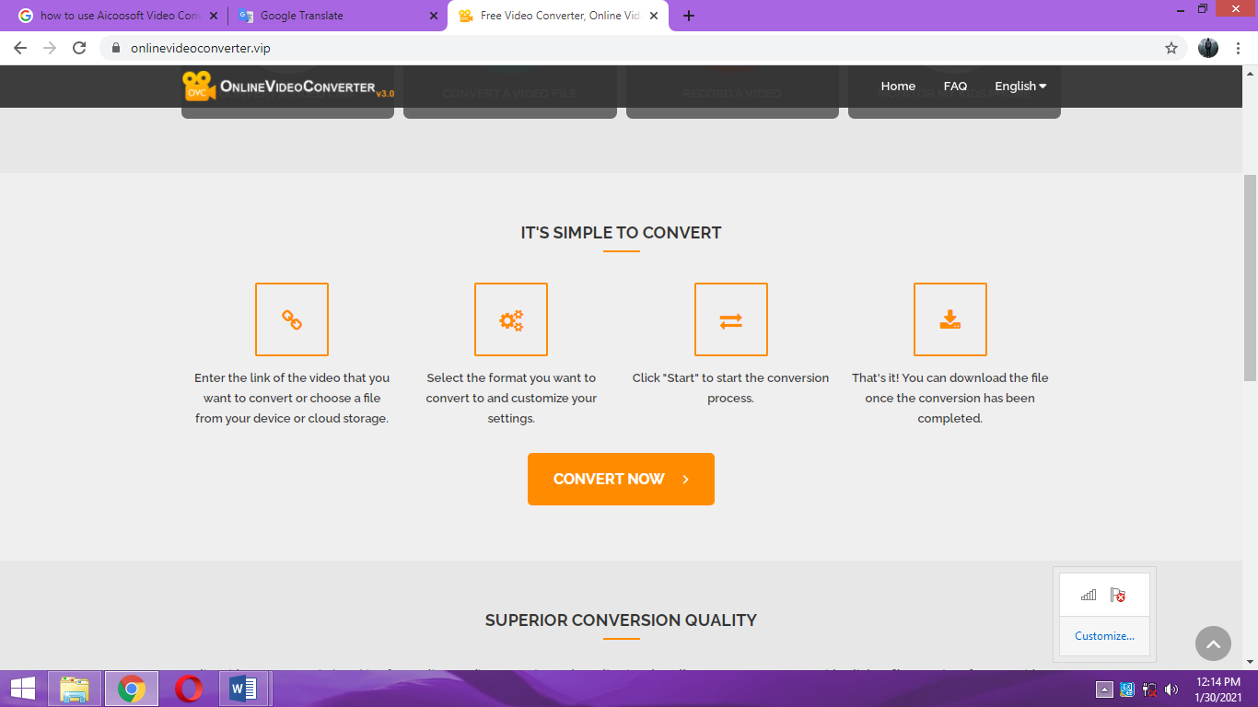Go back to previous page
This screenshot has height=707, width=1258.
pos(20,48)
